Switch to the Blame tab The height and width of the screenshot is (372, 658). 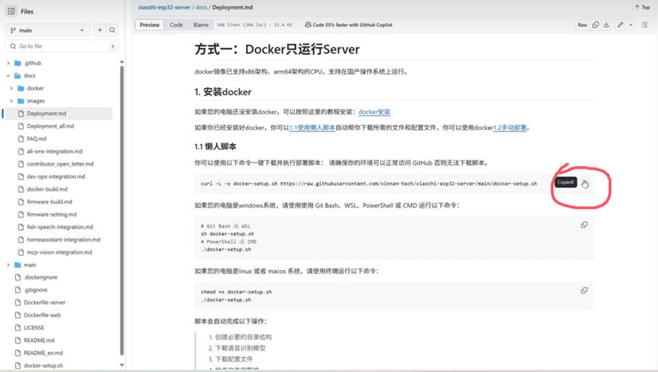point(201,25)
